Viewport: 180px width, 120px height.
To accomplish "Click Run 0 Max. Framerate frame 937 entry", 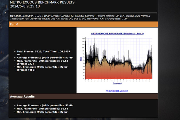I will [x=43, y=62].
